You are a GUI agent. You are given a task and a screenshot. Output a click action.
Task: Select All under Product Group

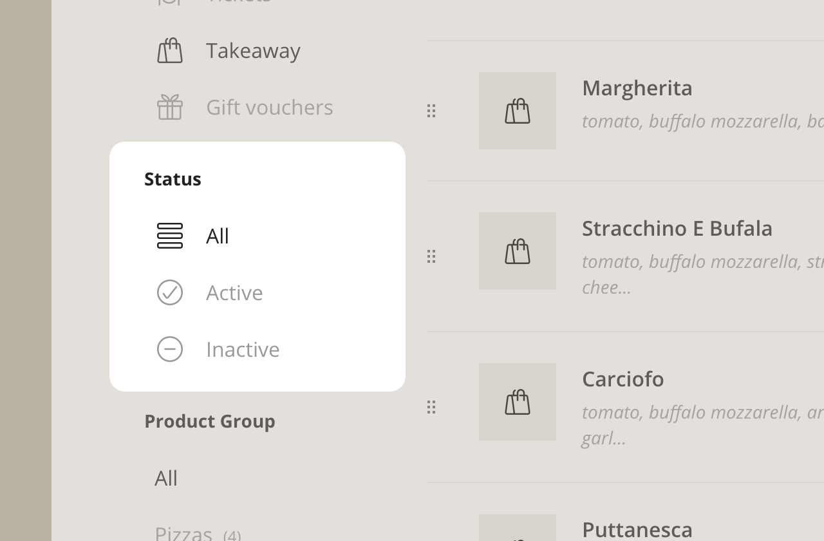pyautogui.click(x=166, y=478)
